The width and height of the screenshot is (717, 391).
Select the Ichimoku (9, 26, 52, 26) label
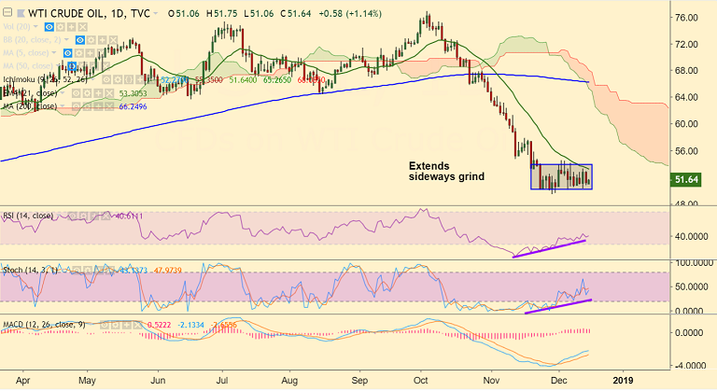[45, 79]
